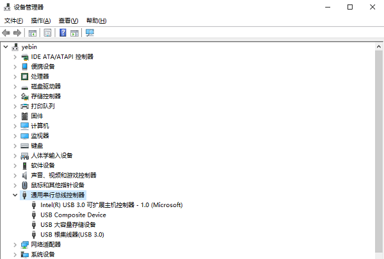Image resolution: width=384 pixels, height=259 pixels.
Task: Click the Forward arrow toolbar icon
Action: [x=17, y=33]
